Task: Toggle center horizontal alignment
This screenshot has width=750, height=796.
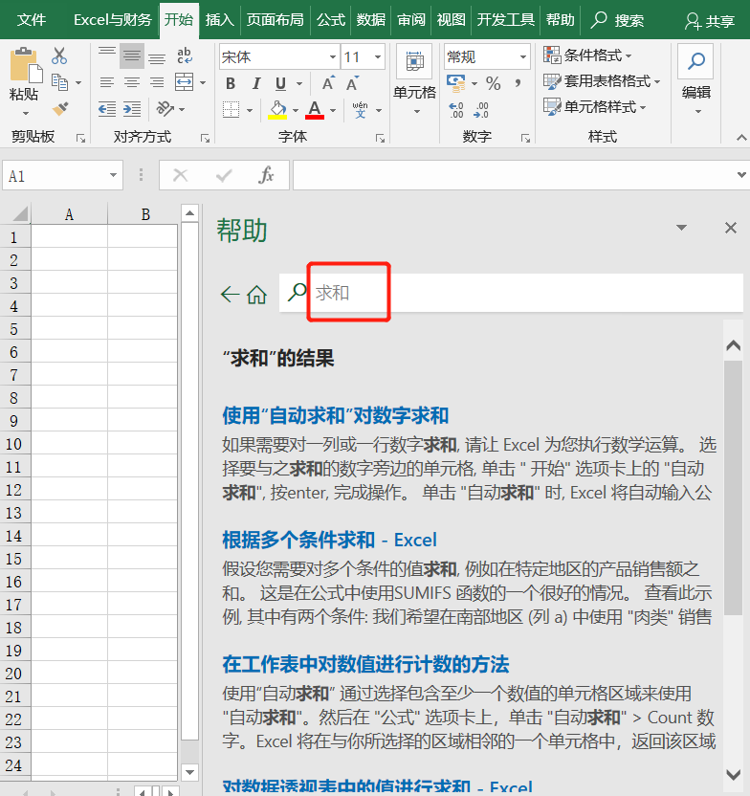Action: point(132,83)
